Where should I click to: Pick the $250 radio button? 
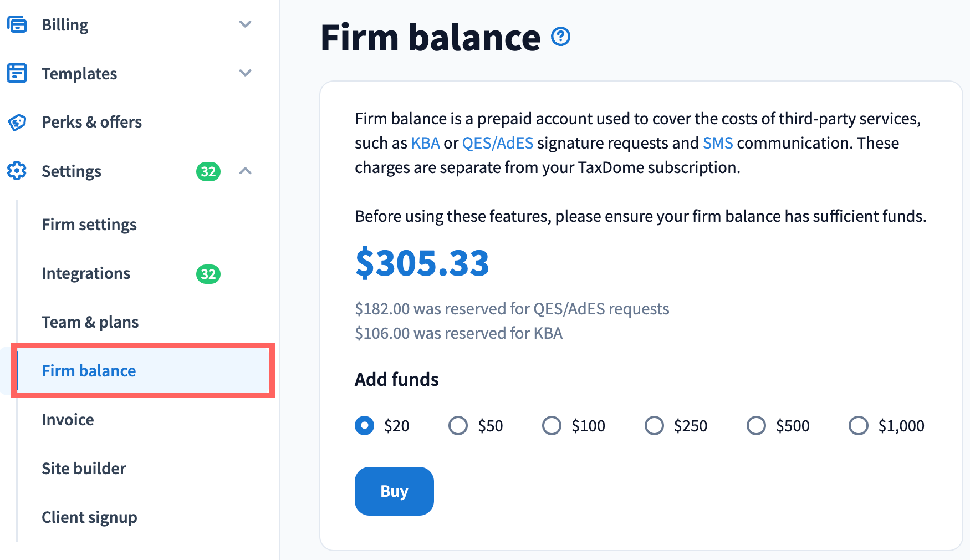(x=654, y=426)
